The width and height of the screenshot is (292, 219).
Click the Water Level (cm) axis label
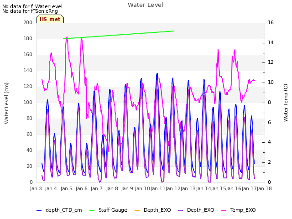click(x=6, y=103)
